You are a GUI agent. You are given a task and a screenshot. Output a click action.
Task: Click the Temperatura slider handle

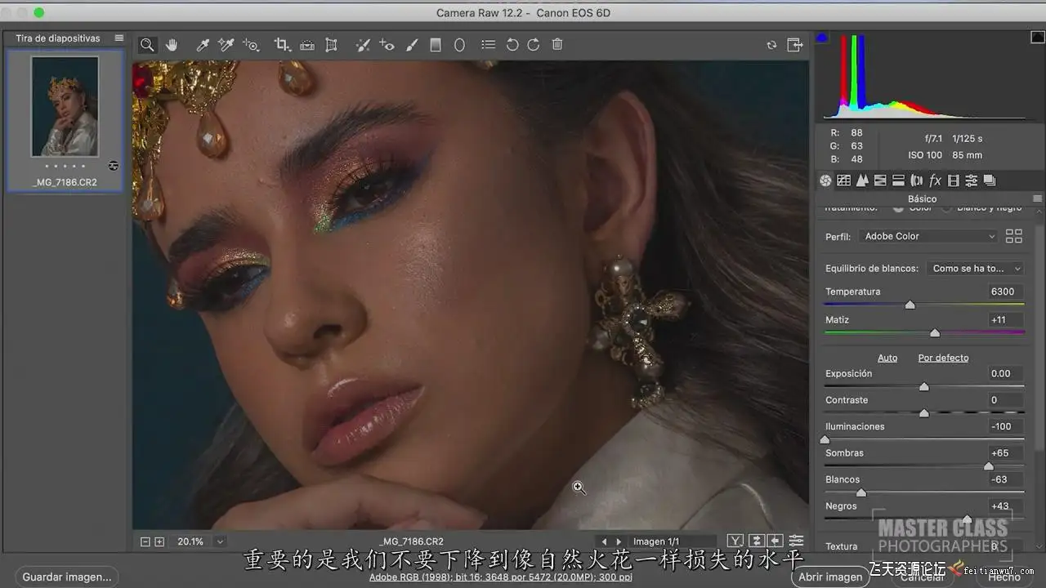click(x=910, y=305)
